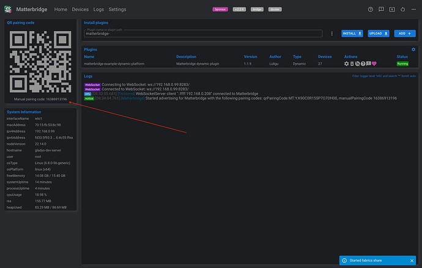The width and height of the screenshot is (422, 268).
Task: Click the Matterbridge logo icon
Action: 8,9
